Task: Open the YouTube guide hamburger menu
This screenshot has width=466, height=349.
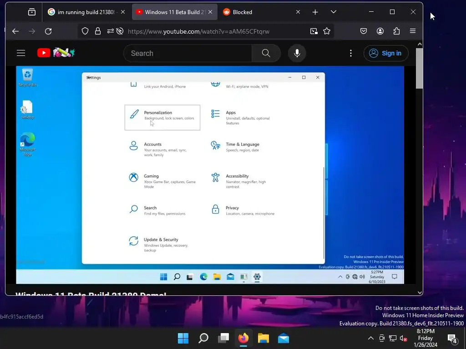Action: pos(21,53)
